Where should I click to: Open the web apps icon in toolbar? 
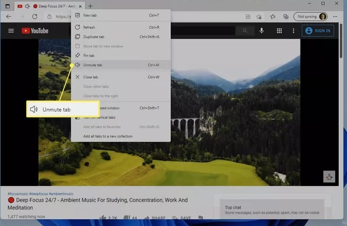[248, 17]
